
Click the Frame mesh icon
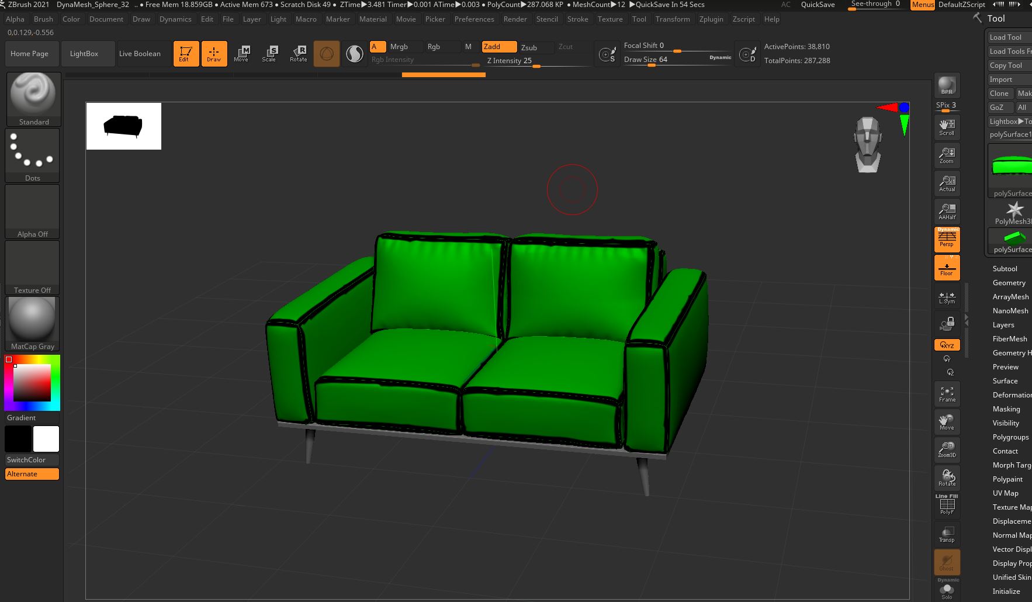(947, 394)
